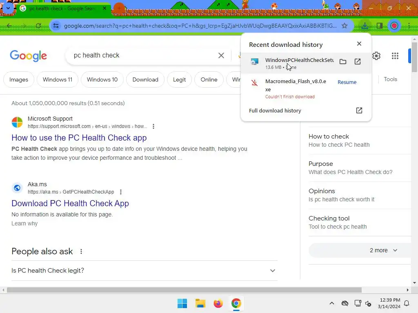The height and width of the screenshot is (313, 418).
Task: Show hidden system tray icons
Action: tap(331, 303)
